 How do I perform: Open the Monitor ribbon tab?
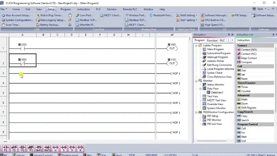[x=111, y=9]
